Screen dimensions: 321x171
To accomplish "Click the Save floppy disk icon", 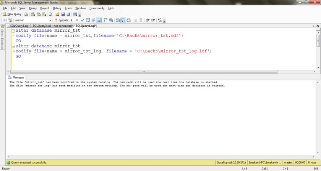I will point(63,14).
